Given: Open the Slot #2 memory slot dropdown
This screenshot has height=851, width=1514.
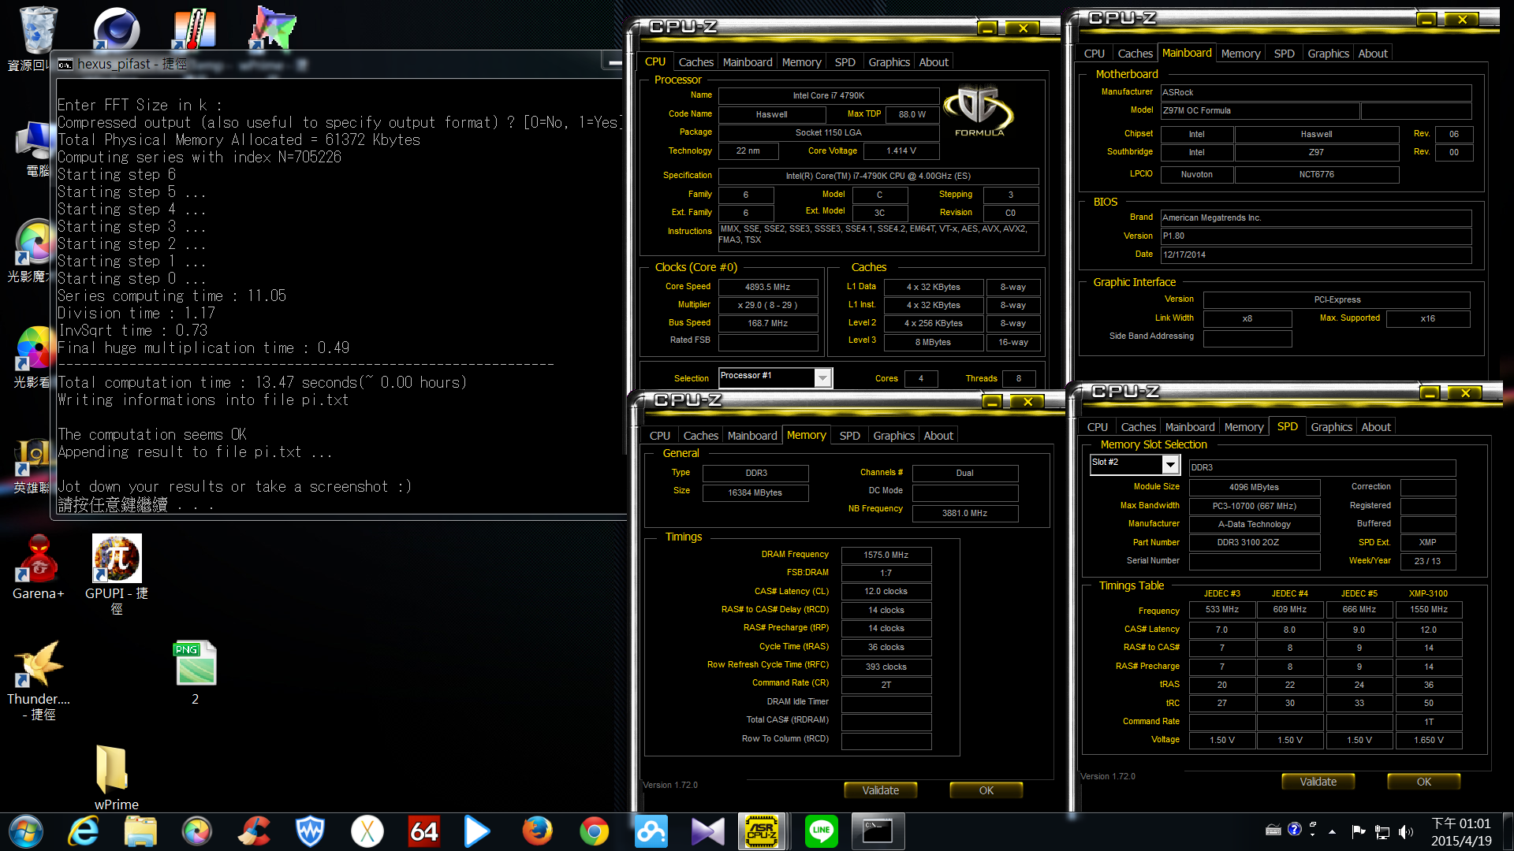Looking at the screenshot, I should [x=1171, y=465].
